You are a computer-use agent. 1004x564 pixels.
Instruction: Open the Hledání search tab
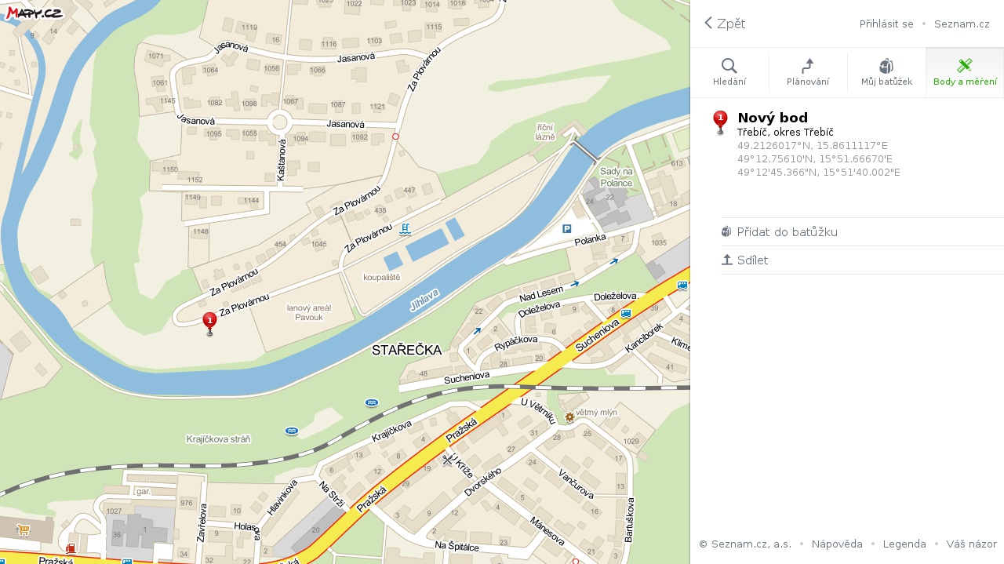[729, 72]
